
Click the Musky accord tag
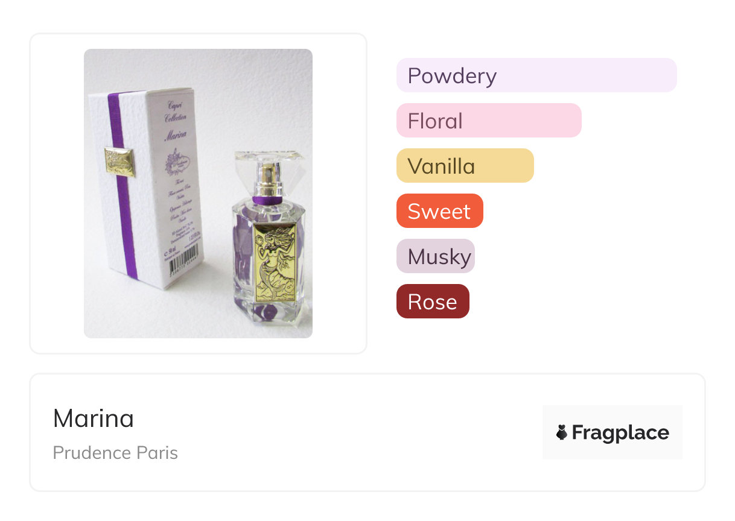[x=435, y=256]
